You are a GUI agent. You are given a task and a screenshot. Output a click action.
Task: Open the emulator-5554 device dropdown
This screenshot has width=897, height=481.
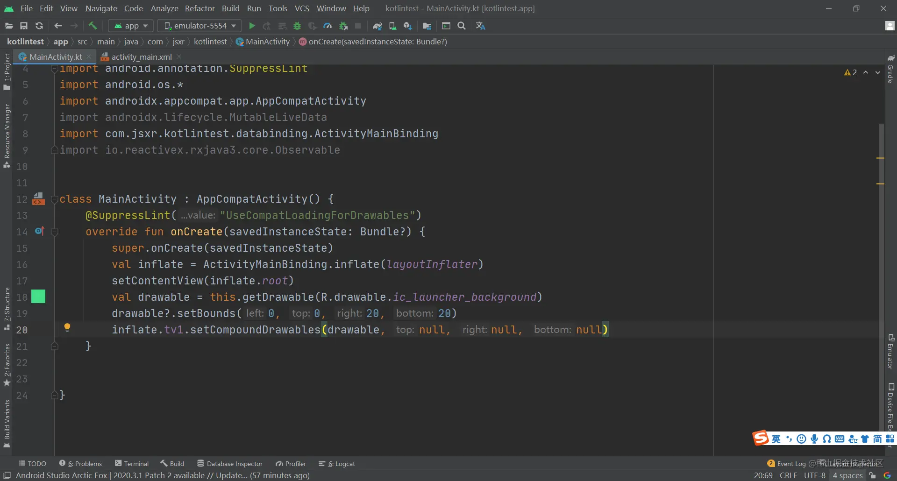click(x=199, y=26)
